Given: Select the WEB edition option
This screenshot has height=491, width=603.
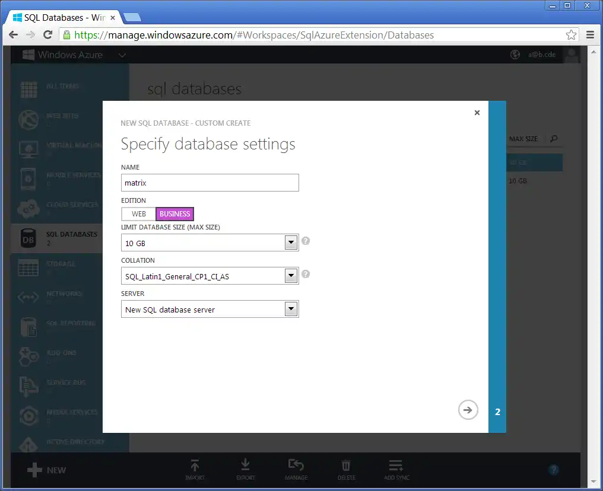Looking at the screenshot, I should click(138, 214).
